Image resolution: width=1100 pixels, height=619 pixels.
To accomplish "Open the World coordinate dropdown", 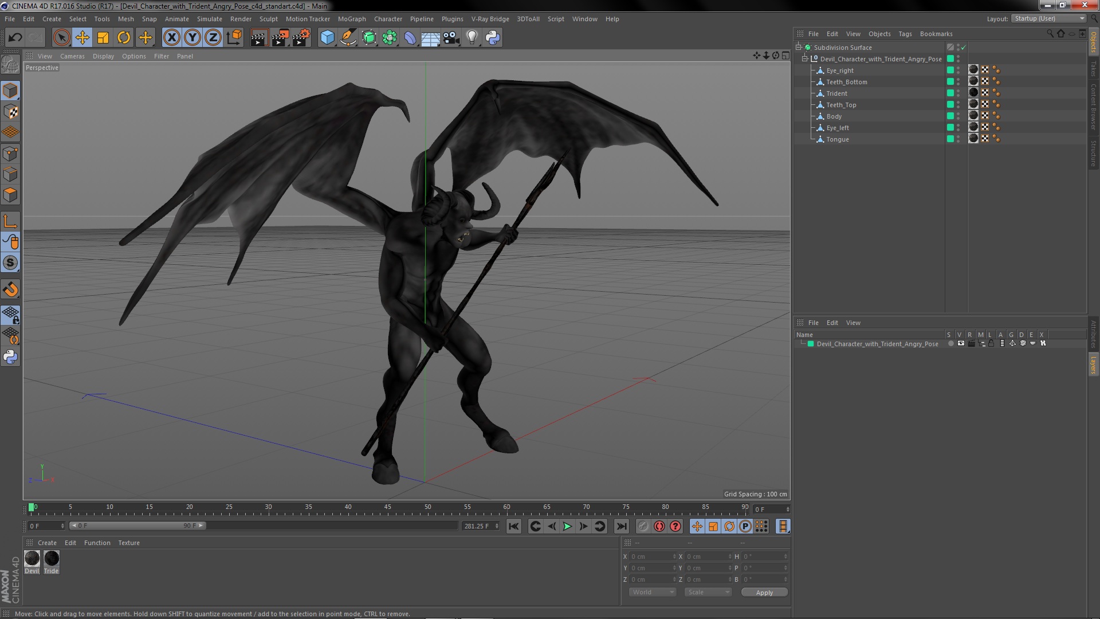I will click(x=653, y=592).
